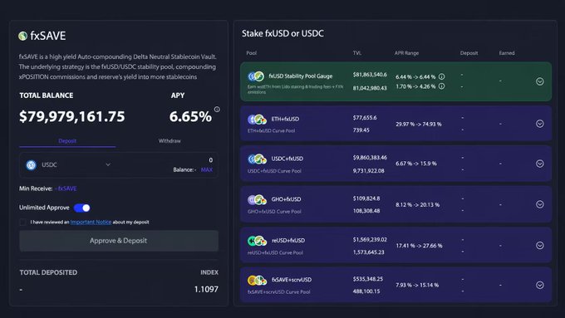Click the fxSAVE min receive link
The width and height of the screenshot is (565, 318).
tap(67, 188)
